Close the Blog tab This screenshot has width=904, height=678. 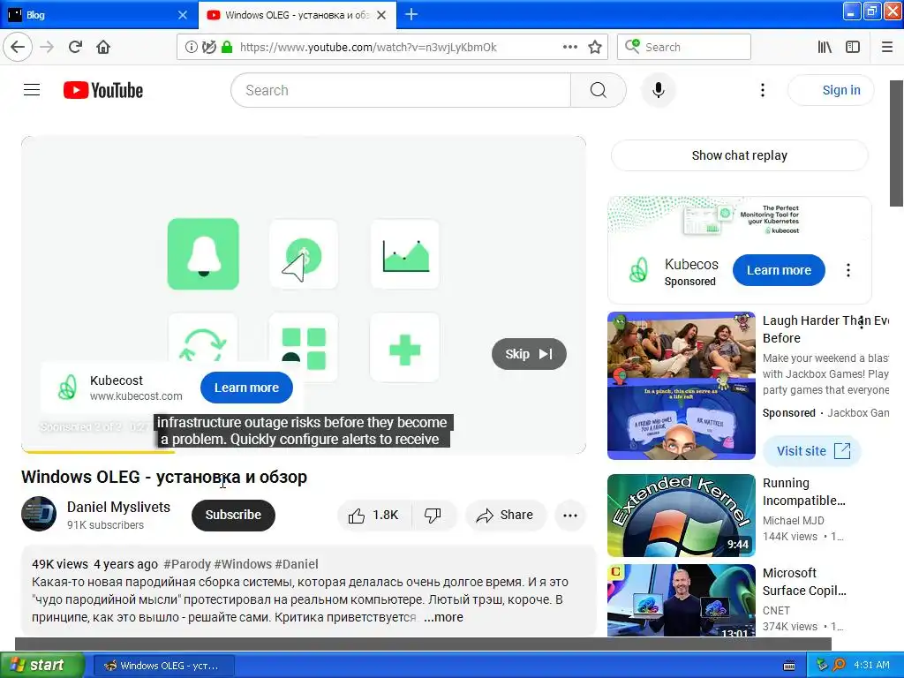coord(183,15)
